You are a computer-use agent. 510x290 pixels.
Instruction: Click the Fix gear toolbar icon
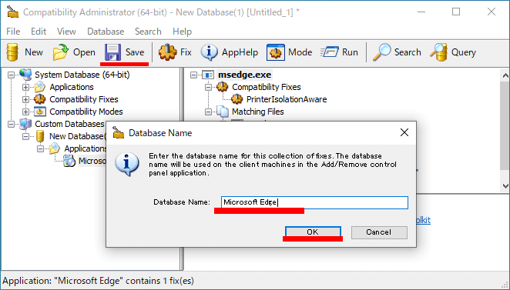click(x=167, y=52)
